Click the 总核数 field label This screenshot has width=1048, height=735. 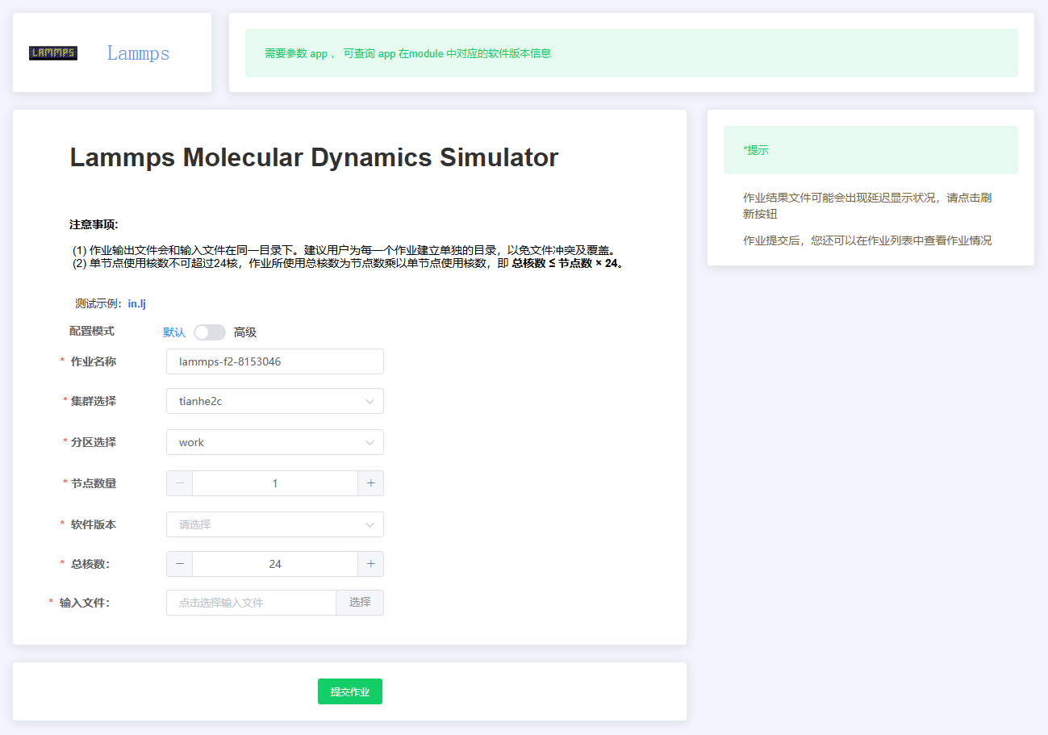click(90, 564)
